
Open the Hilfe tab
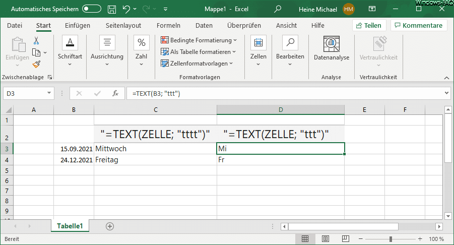click(x=317, y=26)
